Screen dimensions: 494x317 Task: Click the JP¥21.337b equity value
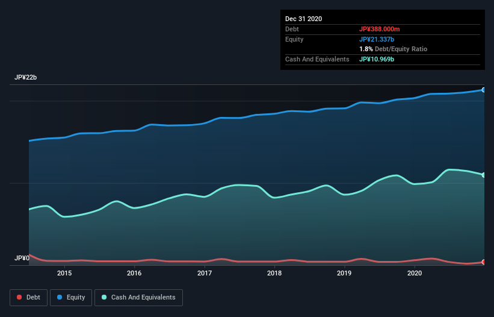[x=377, y=39]
